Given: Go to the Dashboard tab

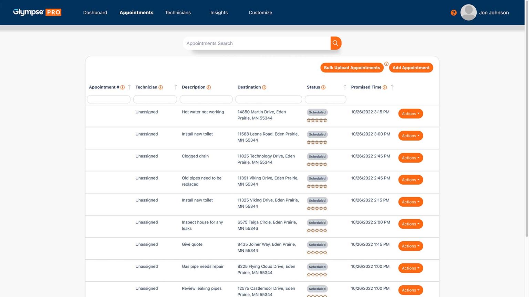Looking at the screenshot, I should click(x=95, y=12).
